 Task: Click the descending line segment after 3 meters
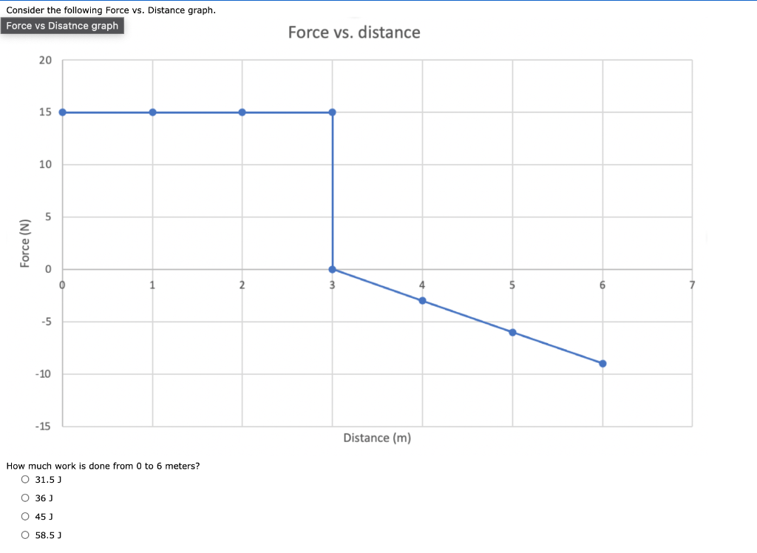(x=466, y=316)
